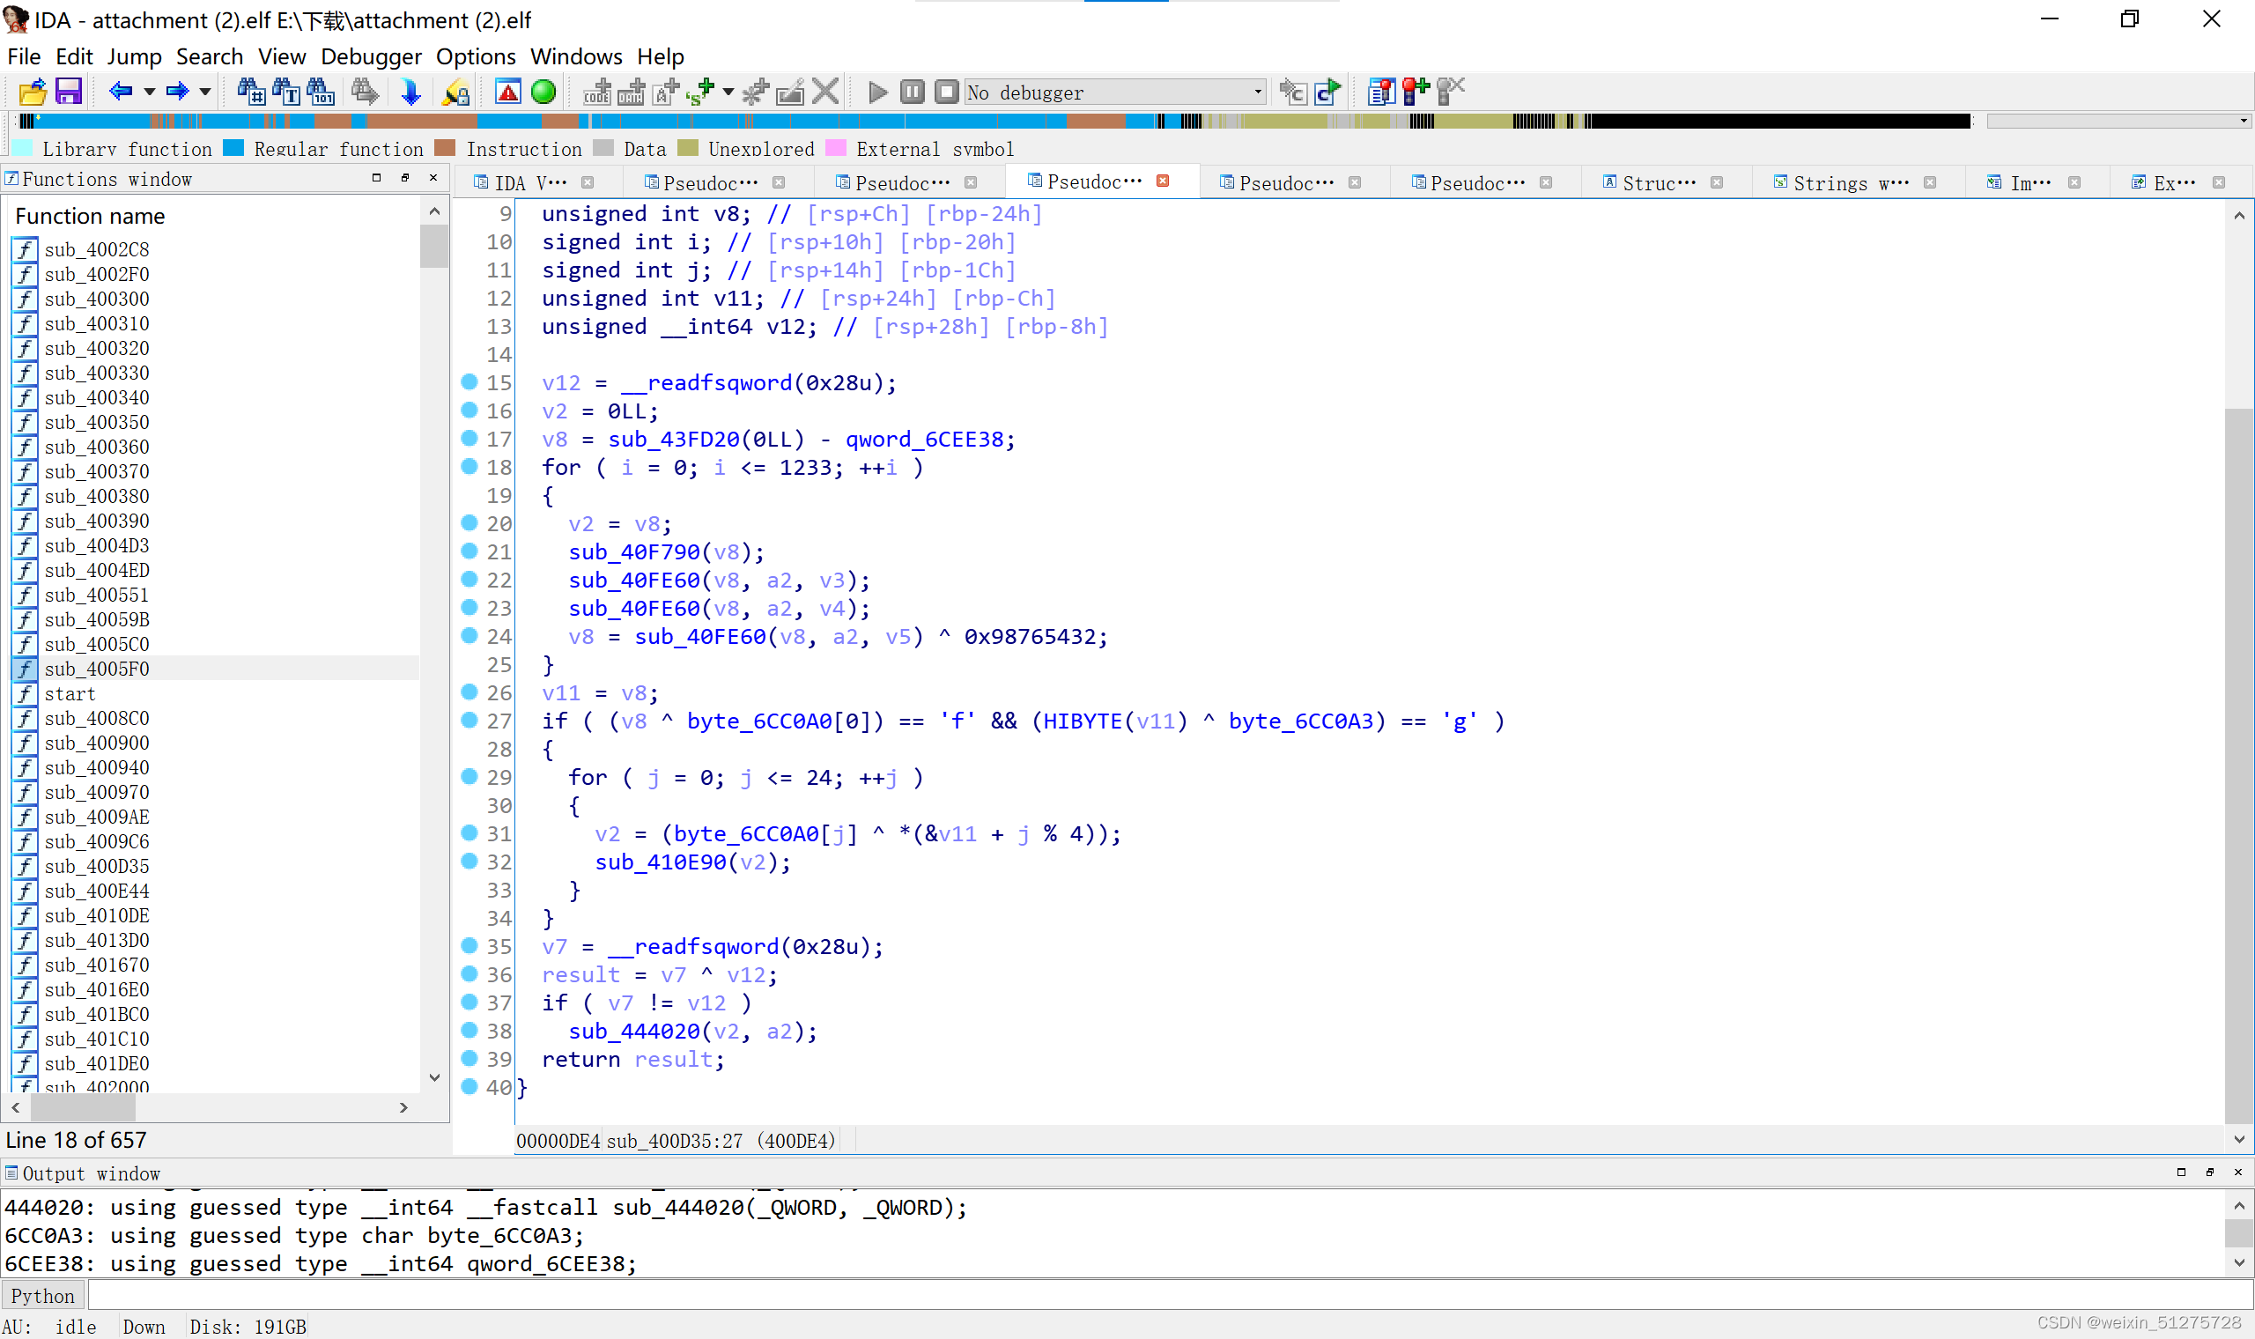Click qword_6CEE38 reference on line 17
Viewport: 2255px width, 1339px height.
click(x=924, y=440)
